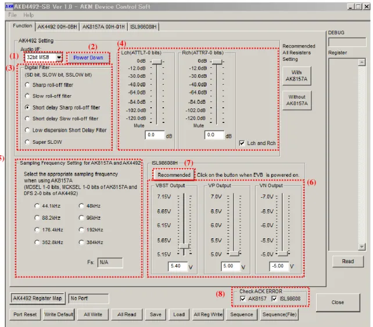The width and height of the screenshot is (373, 327).
Task: Click the Write Default button
Action: click(59, 314)
